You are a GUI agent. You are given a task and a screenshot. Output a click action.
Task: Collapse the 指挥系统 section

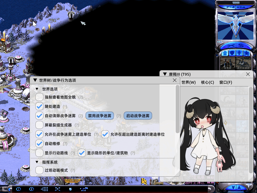click(x=37, y=162)
